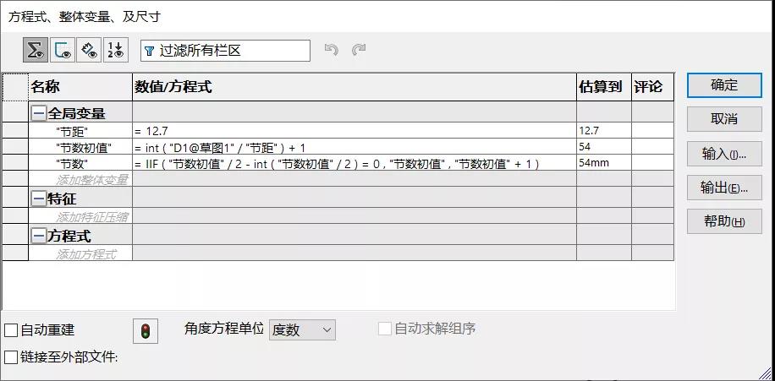Click the filter funnel icon
This screenshot has width=775, height=381.
149,51
